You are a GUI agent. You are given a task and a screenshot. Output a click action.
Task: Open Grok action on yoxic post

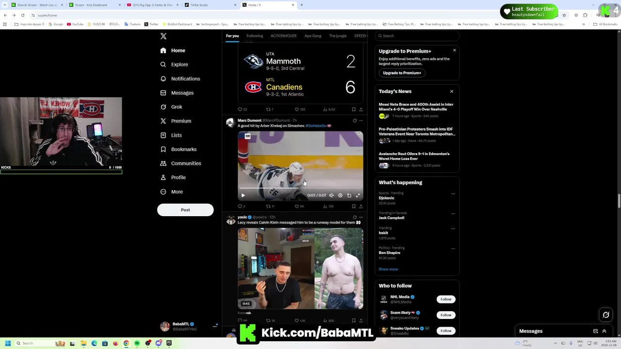[x=355, y=217]
